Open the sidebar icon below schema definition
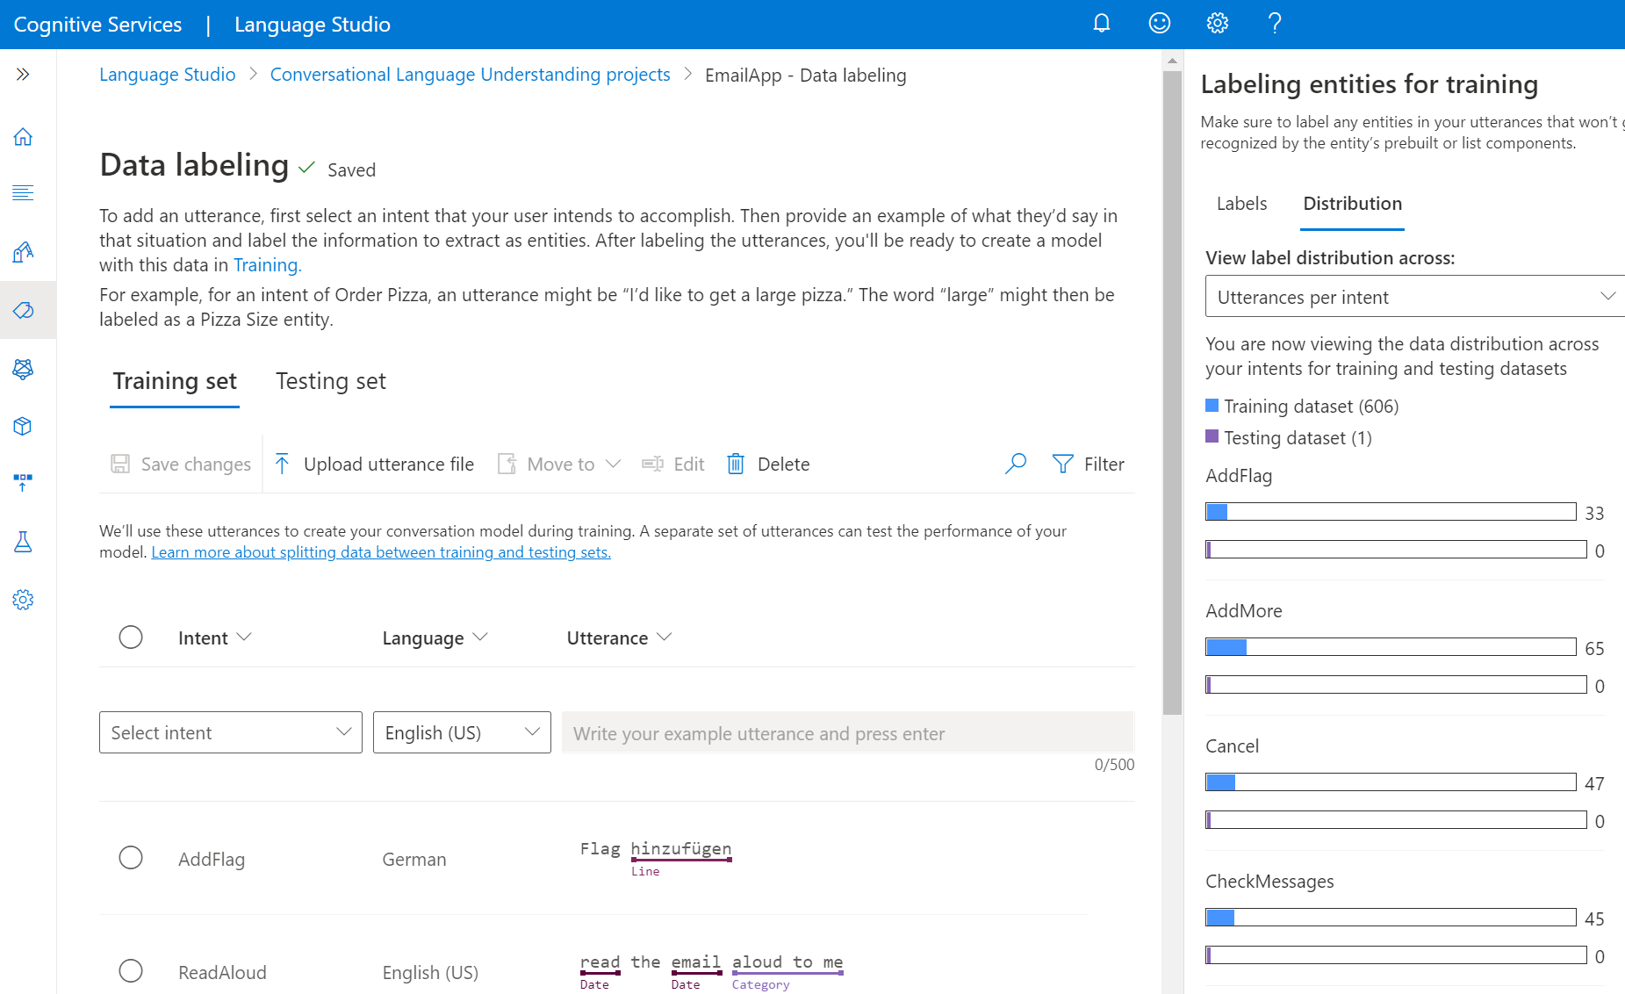 (x=24, y=252)
